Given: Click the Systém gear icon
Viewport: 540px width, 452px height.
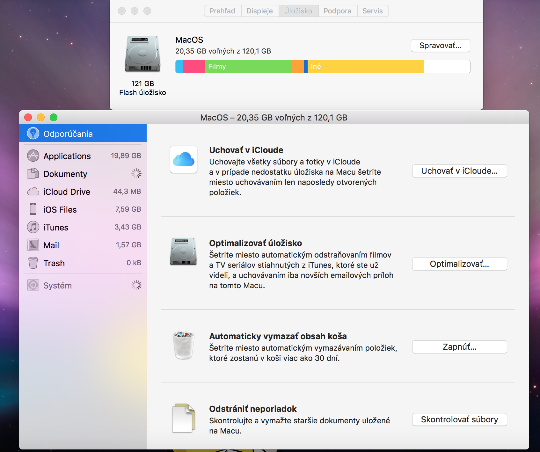Looking at the screenshot, I should (x=33, y=285).
